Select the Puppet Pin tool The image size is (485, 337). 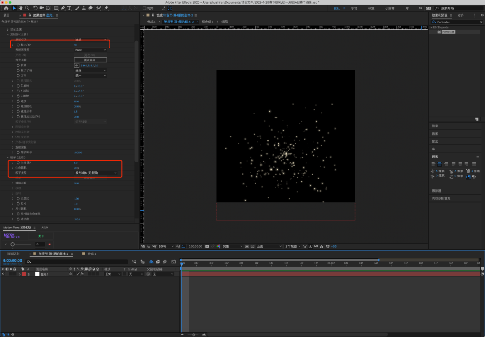pyautogui.click(x=106, y=8)
